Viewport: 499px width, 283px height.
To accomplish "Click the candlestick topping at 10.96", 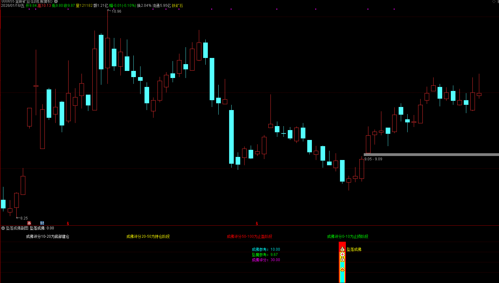I will (x=107, y=53).
